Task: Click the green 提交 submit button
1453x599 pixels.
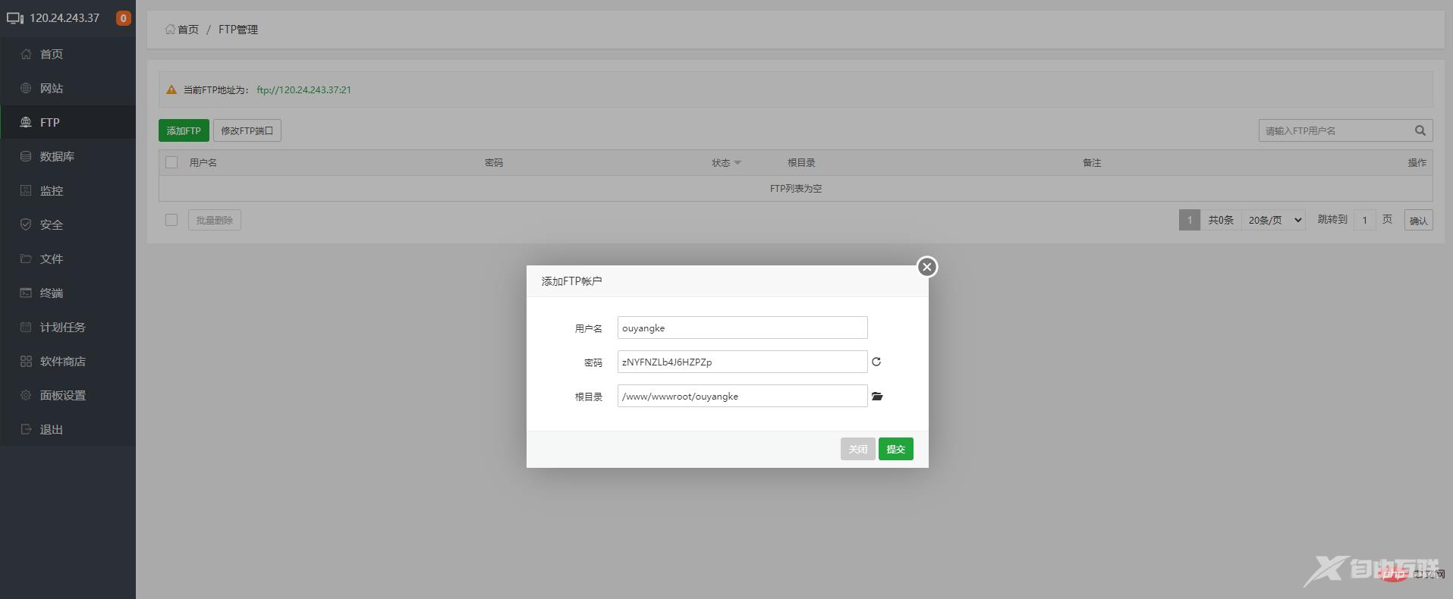Action: point(895,449)
